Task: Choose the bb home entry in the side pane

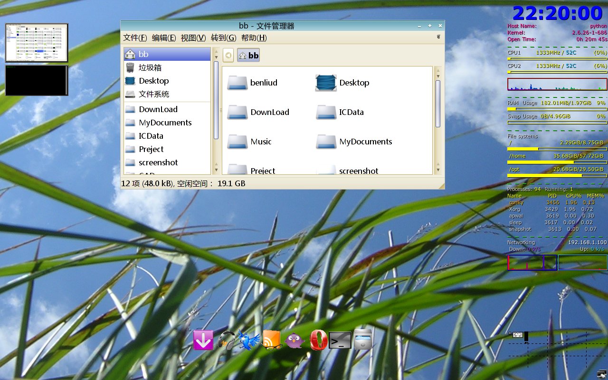Action: [x=167, y=54]
